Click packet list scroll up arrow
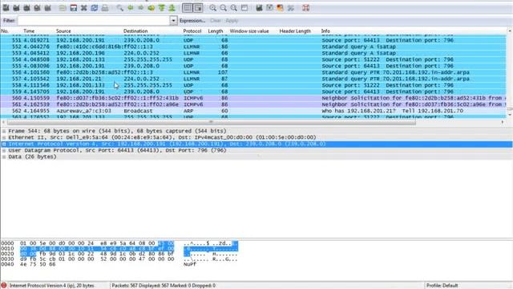The image size is (513, 289). 510,31
